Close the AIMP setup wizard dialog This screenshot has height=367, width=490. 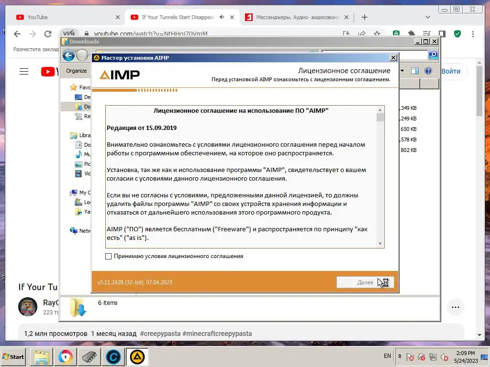(393, 58)
